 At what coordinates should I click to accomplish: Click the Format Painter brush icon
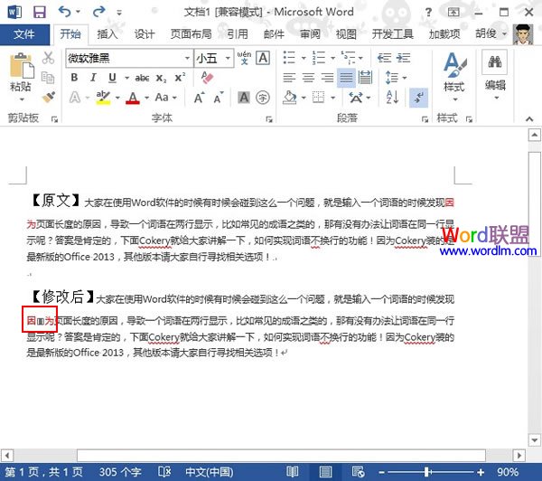point(47,98)
